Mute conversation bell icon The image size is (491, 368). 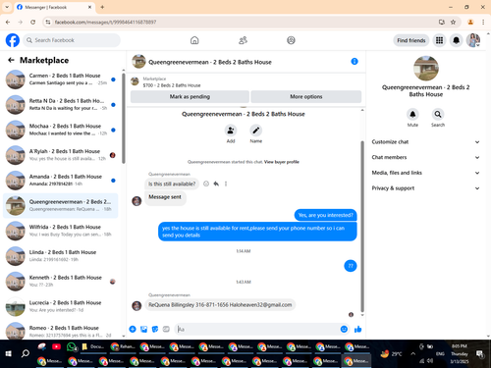[x=412, y=114]
